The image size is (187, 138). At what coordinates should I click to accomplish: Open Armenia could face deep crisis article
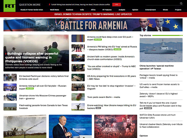pyautogui.click(x=110, y=38)
